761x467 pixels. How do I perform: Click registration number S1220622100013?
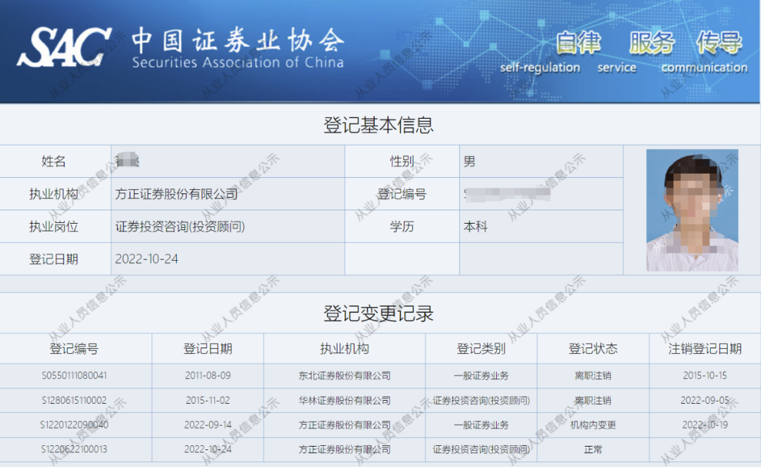[74, 449]
